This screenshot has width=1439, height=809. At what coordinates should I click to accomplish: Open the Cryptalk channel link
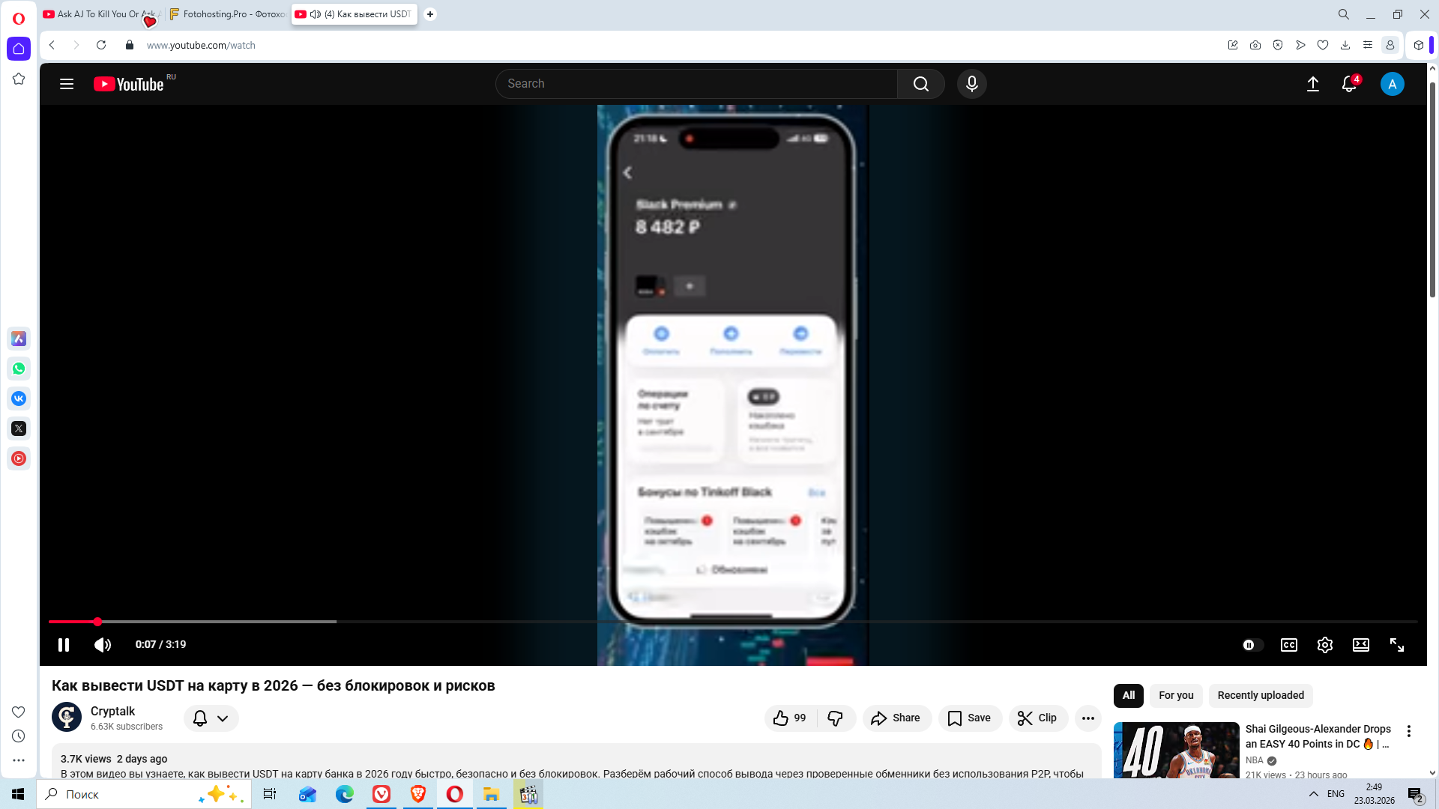point(112,711)
